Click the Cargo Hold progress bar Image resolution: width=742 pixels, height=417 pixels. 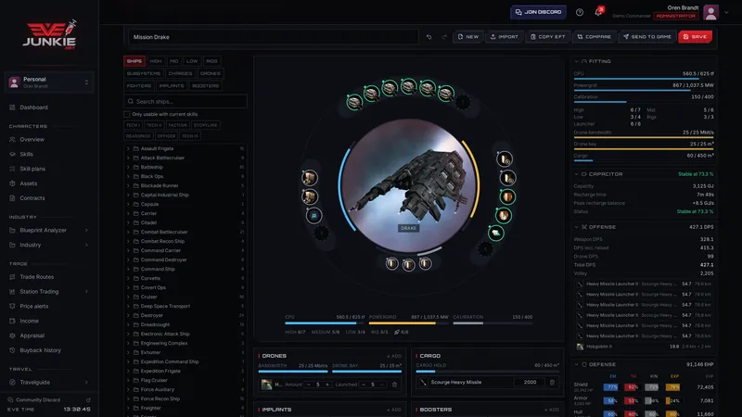pyautogui.click(x=488, y=372)
